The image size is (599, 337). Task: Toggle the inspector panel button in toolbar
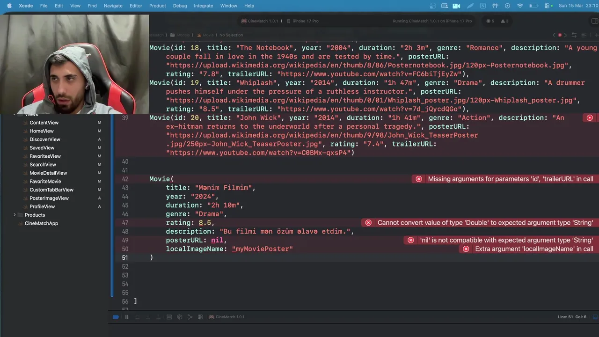tap(595, 21)
